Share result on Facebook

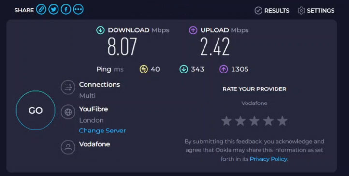(x=66, y=9)
